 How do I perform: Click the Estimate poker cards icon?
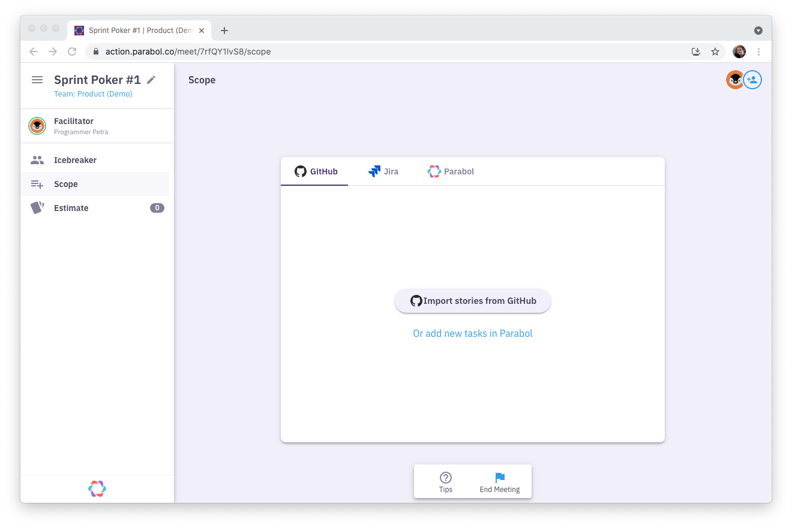[37, 207]
